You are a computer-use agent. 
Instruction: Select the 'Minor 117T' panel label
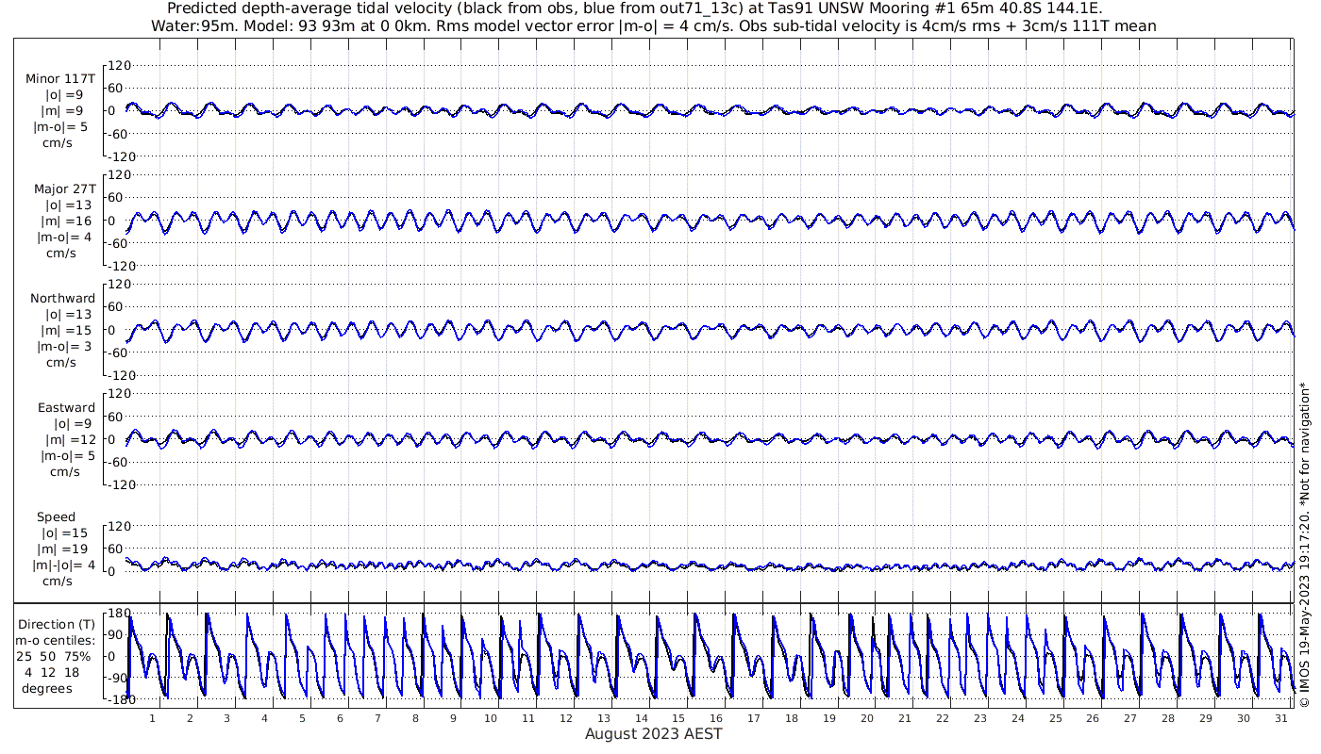click(60, 78)
